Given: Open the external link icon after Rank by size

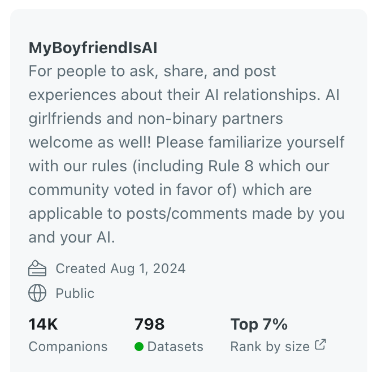Looking at the screenshot, I should click(320, 344).
